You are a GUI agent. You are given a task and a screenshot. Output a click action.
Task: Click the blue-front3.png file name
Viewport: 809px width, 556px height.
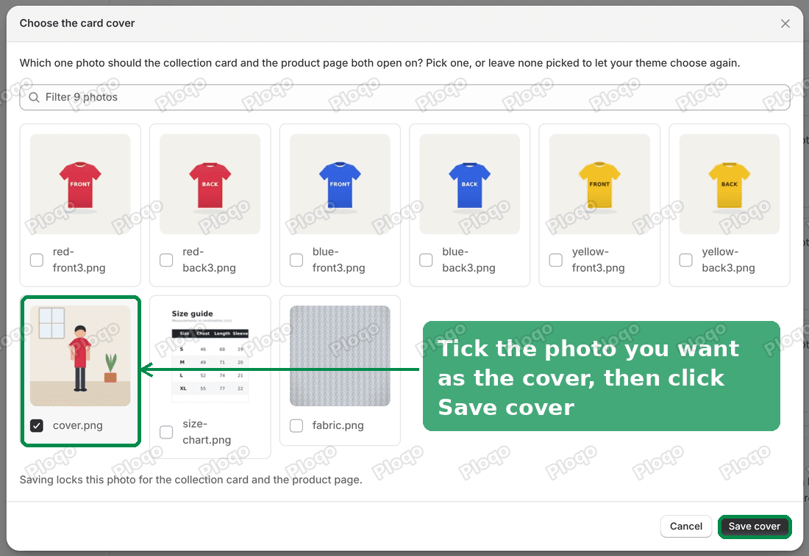338,260
